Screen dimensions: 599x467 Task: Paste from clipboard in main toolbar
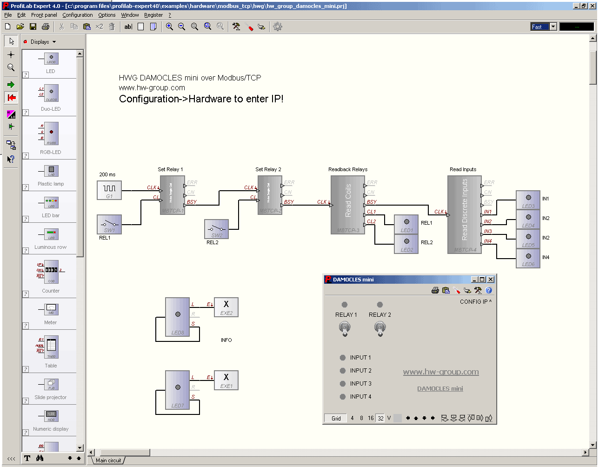[87, 27]
